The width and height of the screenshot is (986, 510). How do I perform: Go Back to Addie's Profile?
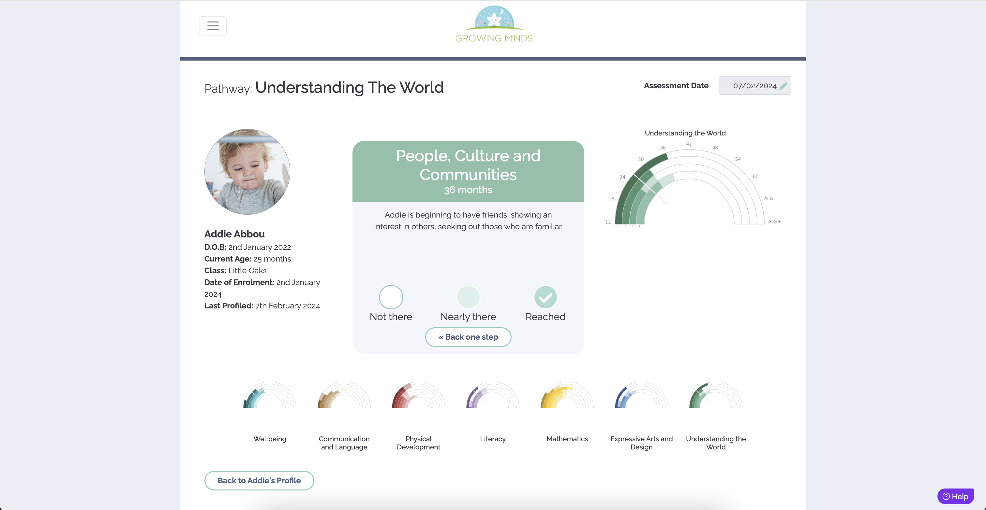pos(259,480)
